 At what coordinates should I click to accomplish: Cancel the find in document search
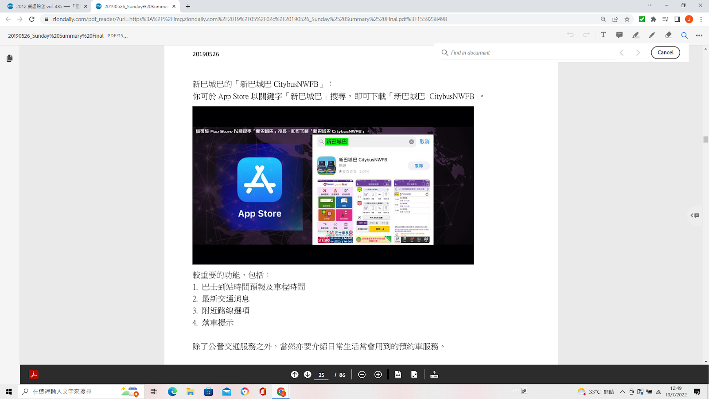666,52
